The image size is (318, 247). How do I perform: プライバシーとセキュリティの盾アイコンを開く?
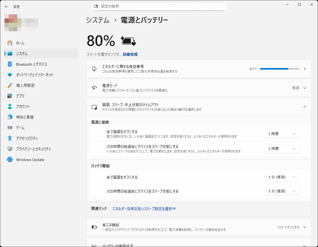point(9,149)
